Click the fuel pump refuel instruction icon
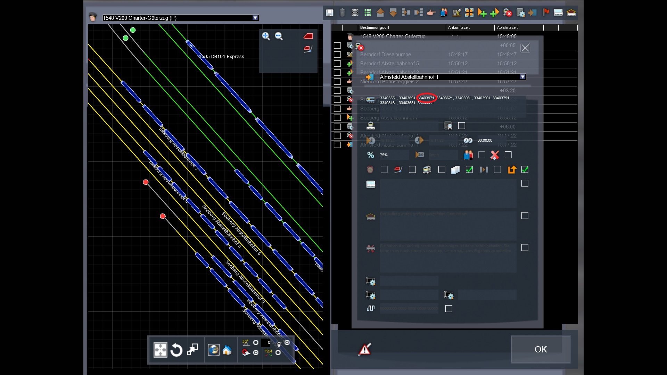 [456, 13]
